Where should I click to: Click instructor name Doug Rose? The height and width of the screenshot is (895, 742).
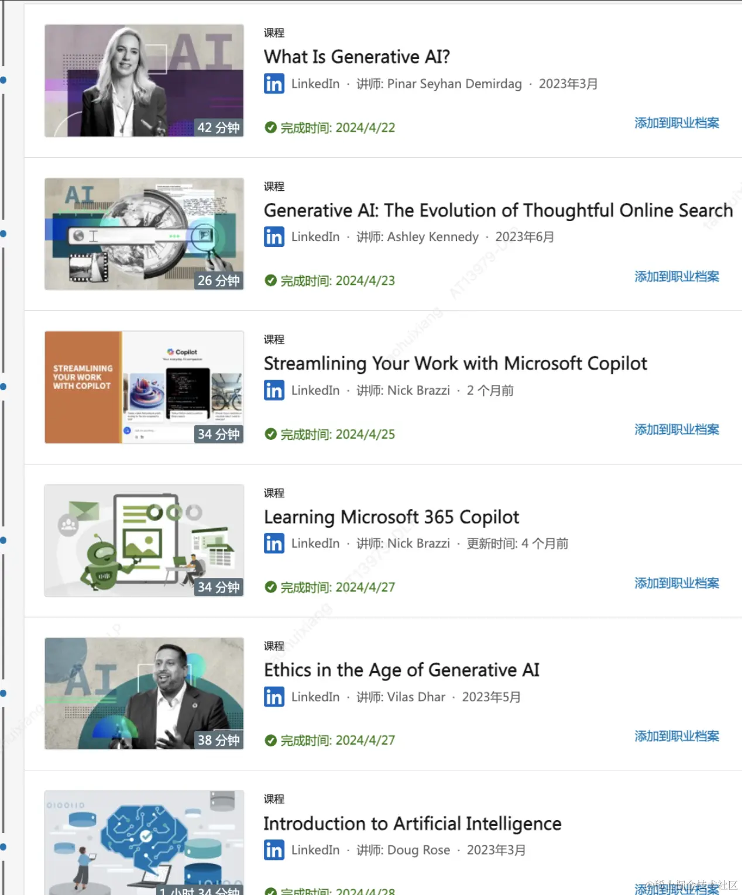click(418, 850)
